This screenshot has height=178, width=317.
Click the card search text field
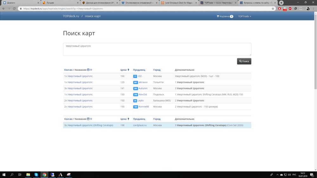[157, 49]
